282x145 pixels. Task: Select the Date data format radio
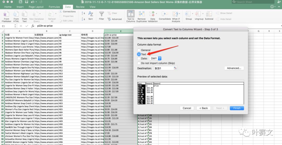[x=139, y=59]
